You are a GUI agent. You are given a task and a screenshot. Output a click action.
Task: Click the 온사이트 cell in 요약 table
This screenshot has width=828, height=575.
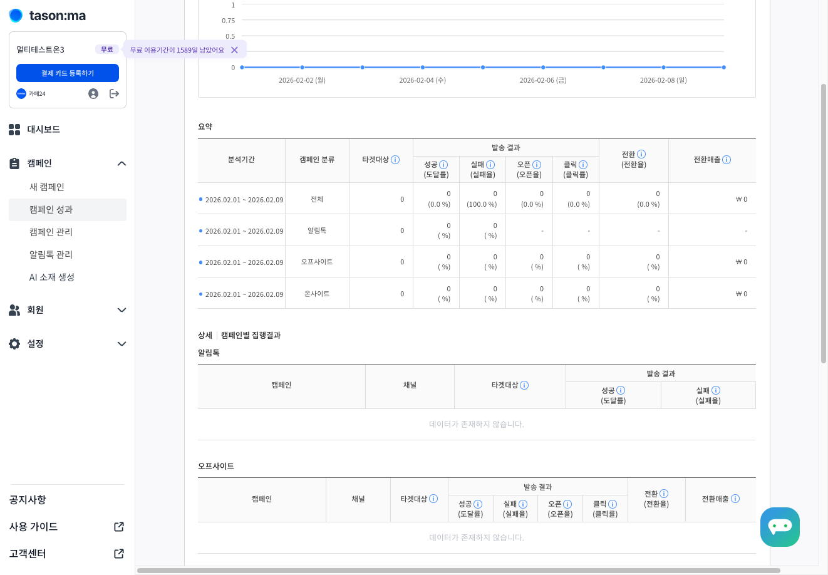point(317,294)
